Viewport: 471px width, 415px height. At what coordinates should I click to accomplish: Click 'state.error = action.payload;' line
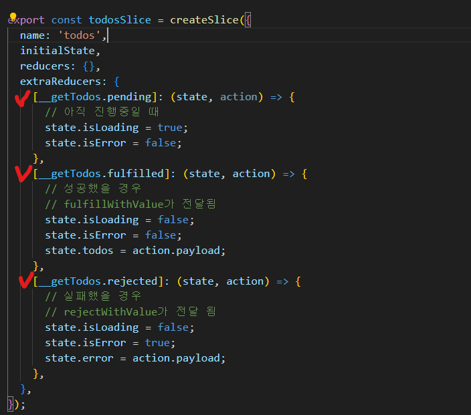(135, 358)
